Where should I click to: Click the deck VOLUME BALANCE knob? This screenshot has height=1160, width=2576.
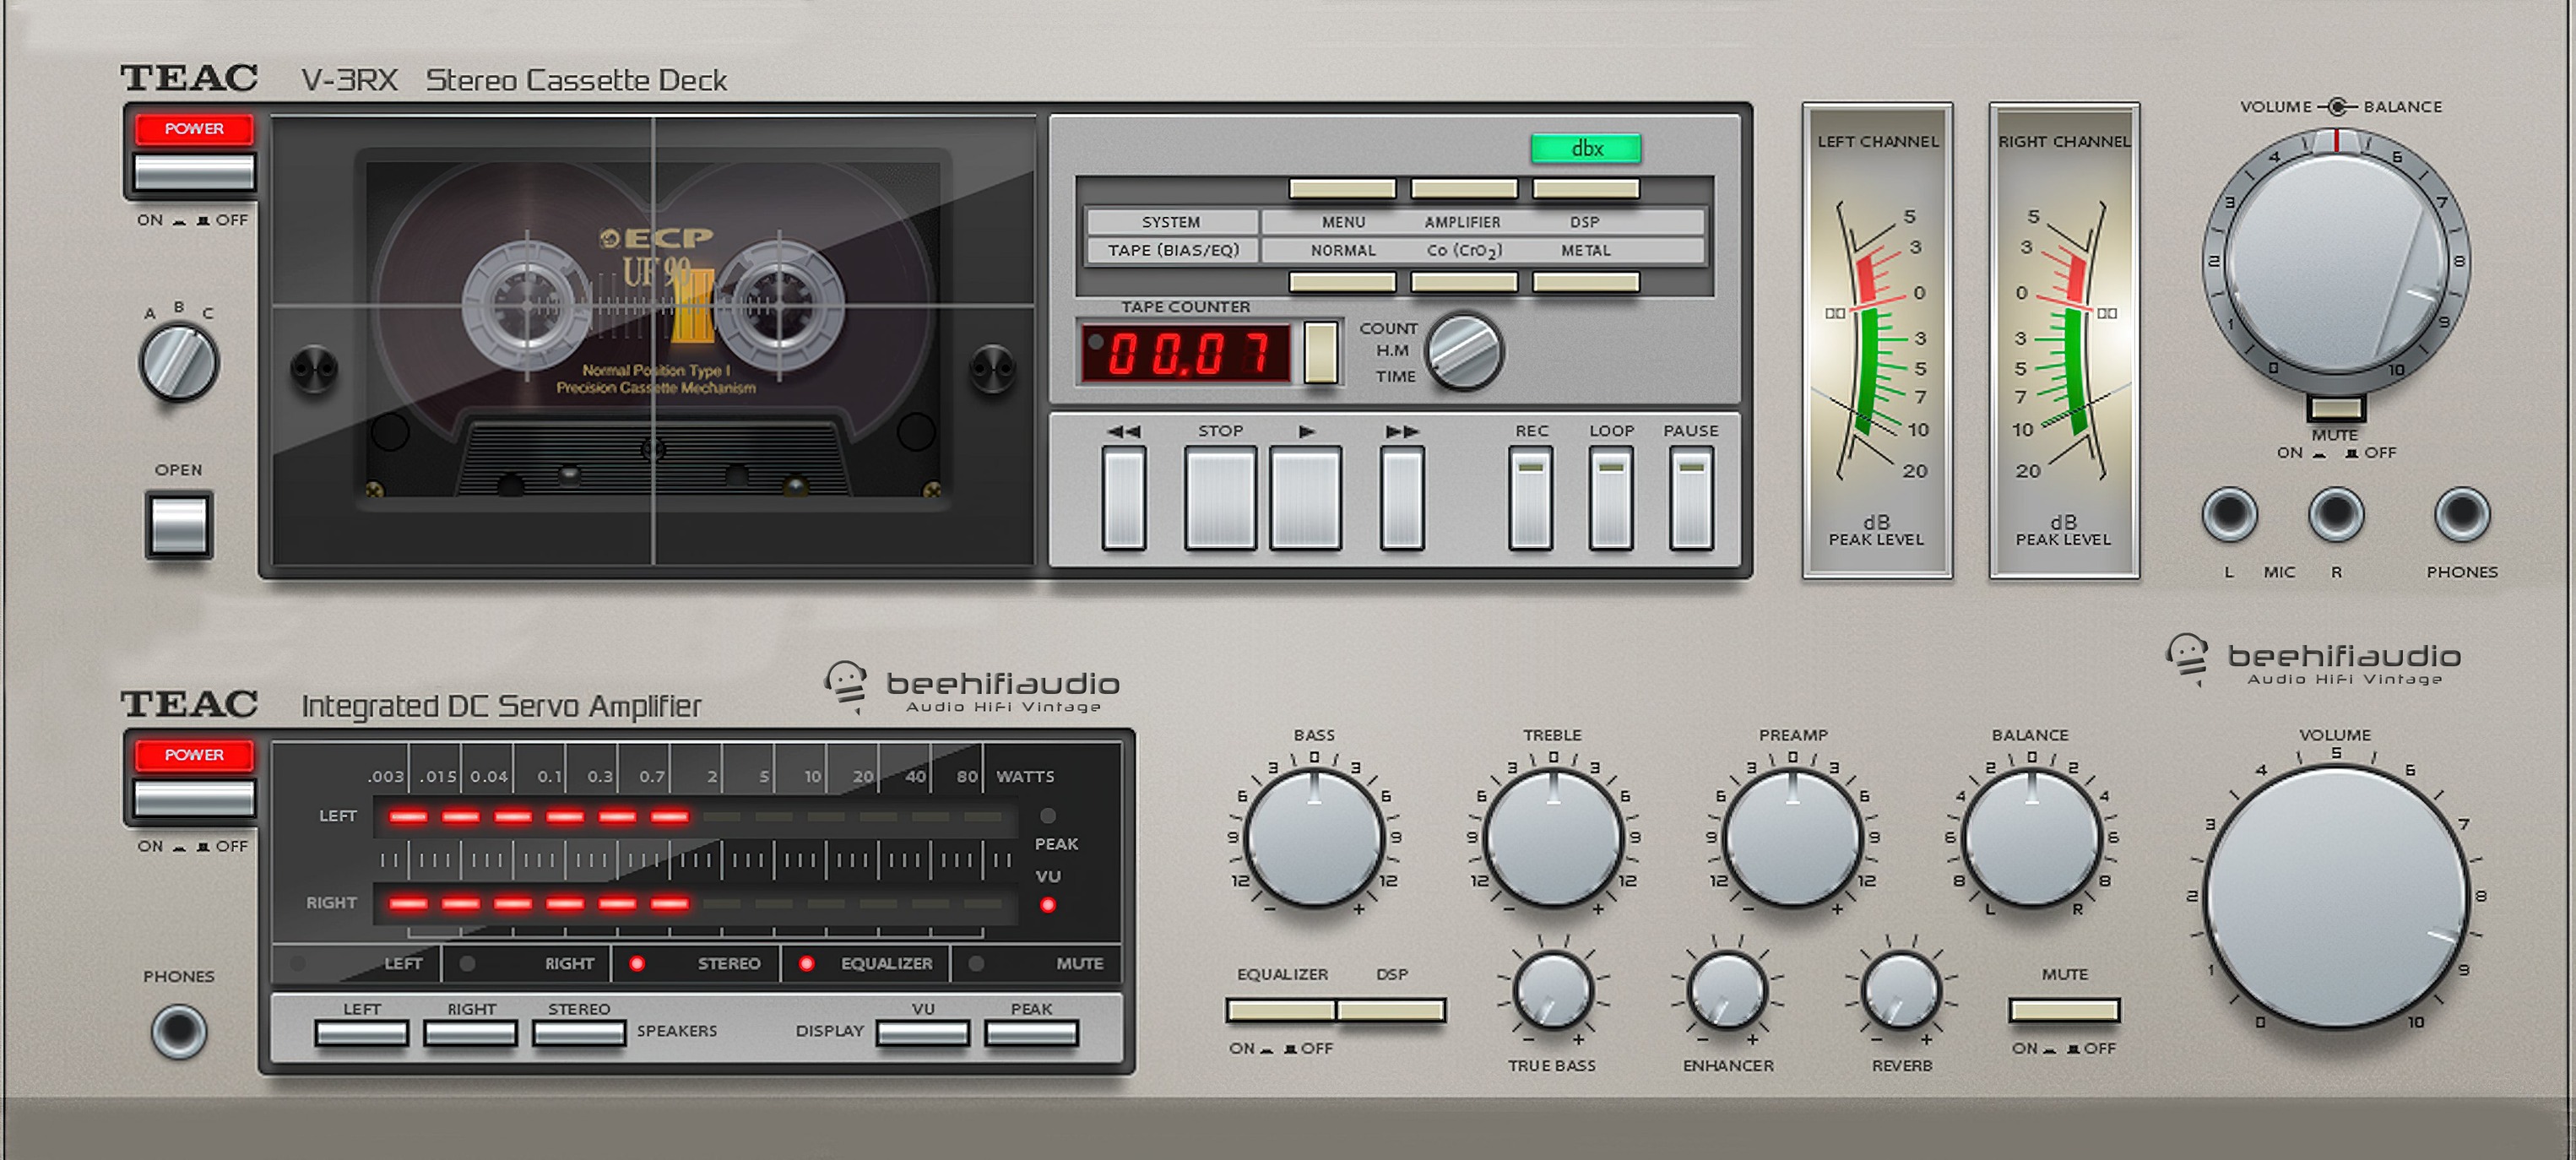pos(2336,262)
